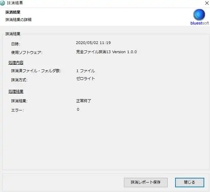
Task: Click the app icon in the title bar
Action: click(x=3, y=3)
